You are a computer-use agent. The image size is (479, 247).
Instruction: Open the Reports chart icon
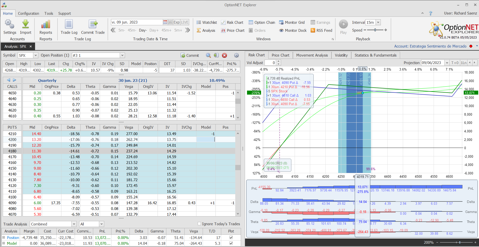click(46, 25)
